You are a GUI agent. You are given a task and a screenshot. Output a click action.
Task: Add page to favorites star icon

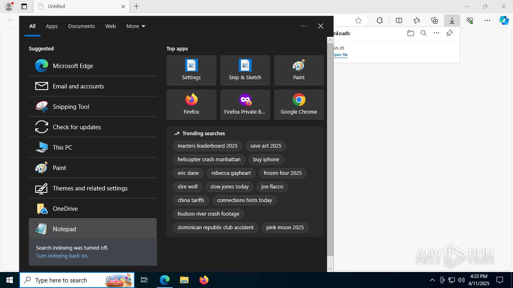tap(358, 20)
